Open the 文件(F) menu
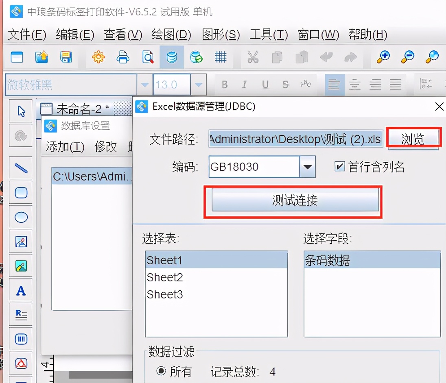 point(27,35)
